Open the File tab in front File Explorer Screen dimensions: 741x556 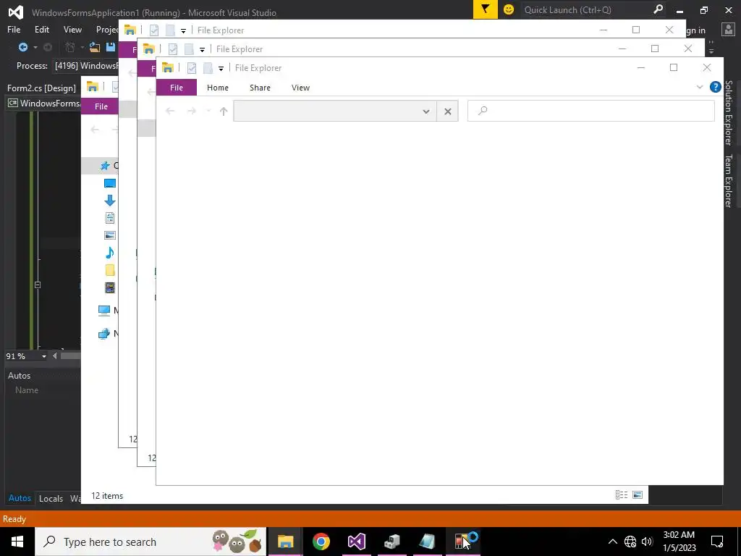[x=177, y=88]
